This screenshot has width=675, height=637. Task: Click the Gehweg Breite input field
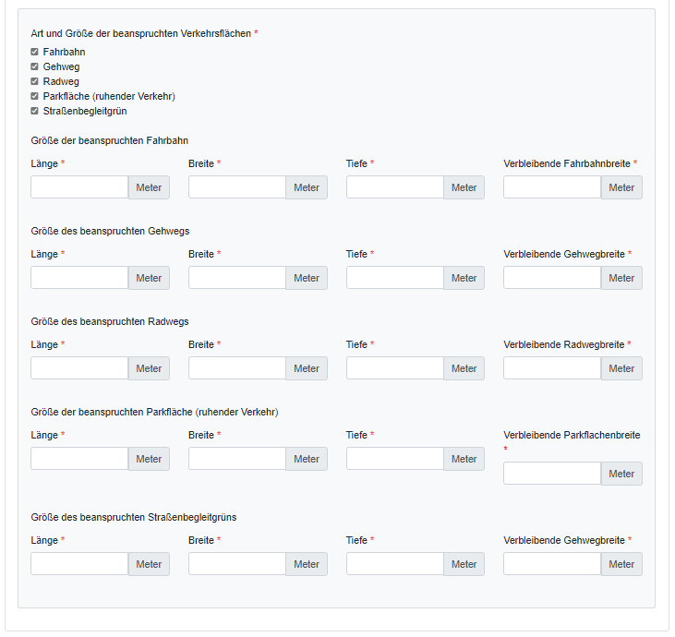pos(237,278)
